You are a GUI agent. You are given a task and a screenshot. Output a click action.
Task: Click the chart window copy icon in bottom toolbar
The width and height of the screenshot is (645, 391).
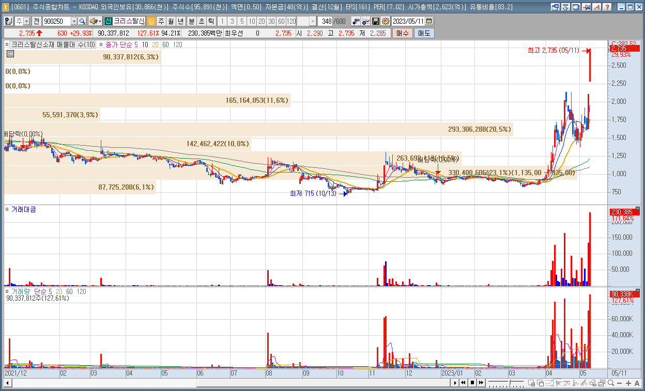(x=602, y=383)
